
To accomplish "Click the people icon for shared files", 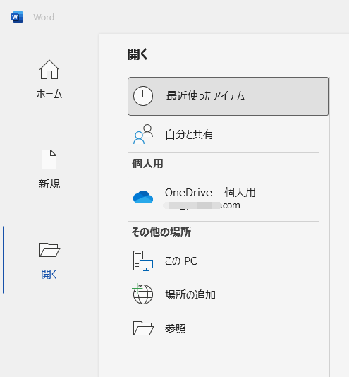I will point(143,134).
